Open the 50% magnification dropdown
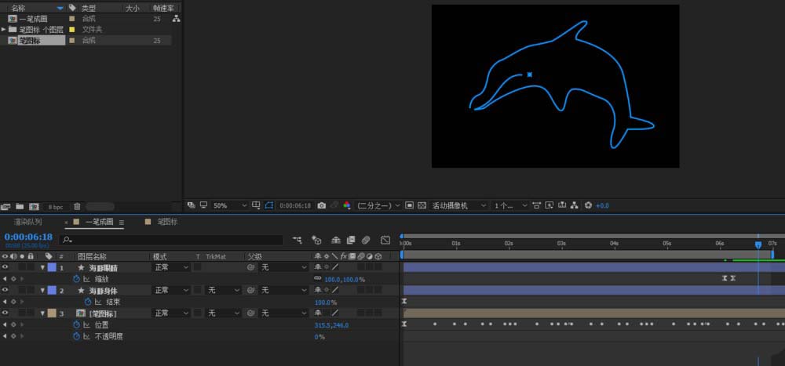 229,205
